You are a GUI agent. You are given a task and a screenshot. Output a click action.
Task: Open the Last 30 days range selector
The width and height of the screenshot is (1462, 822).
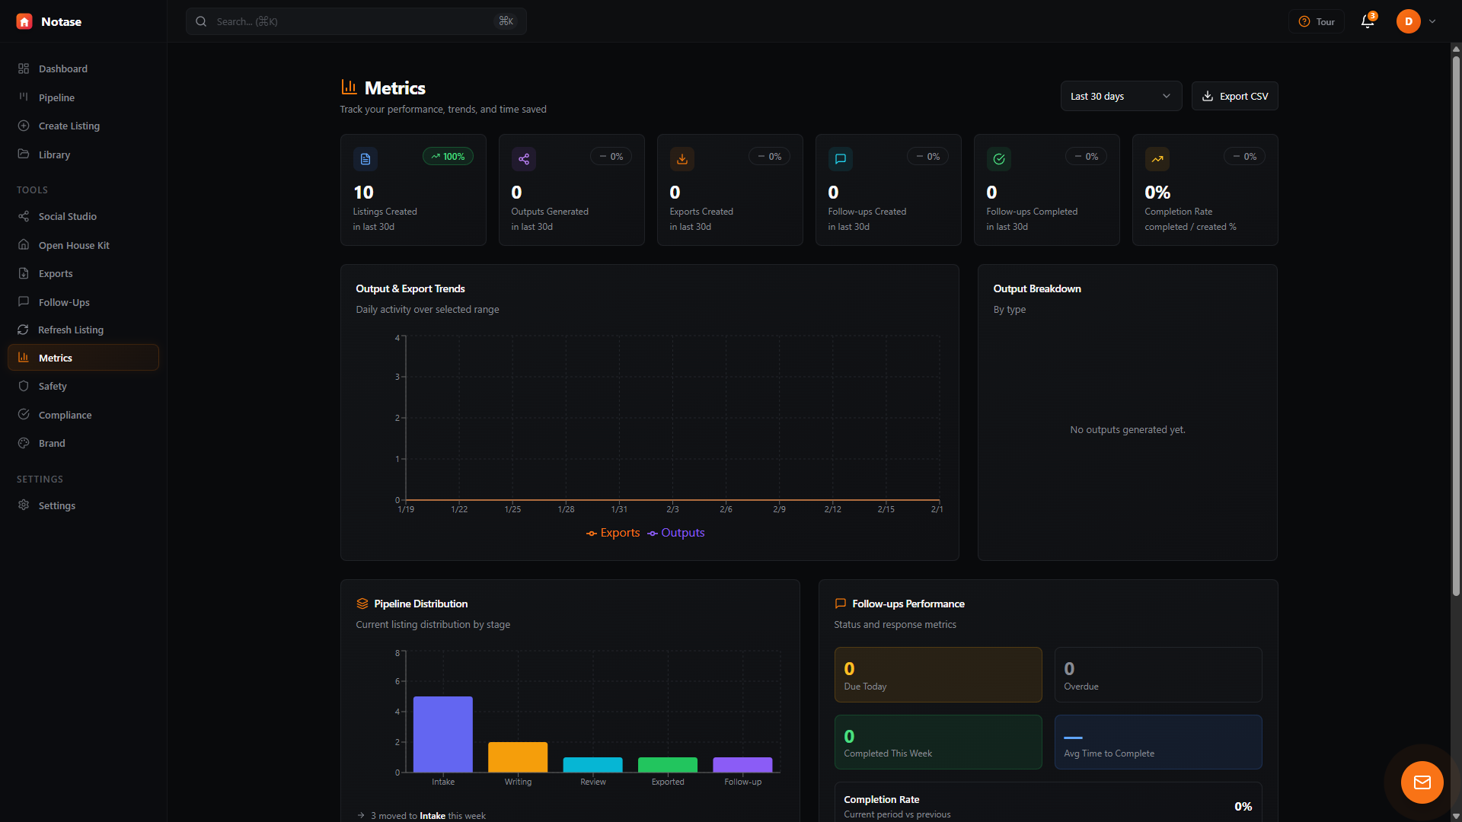click(1121, 96)
